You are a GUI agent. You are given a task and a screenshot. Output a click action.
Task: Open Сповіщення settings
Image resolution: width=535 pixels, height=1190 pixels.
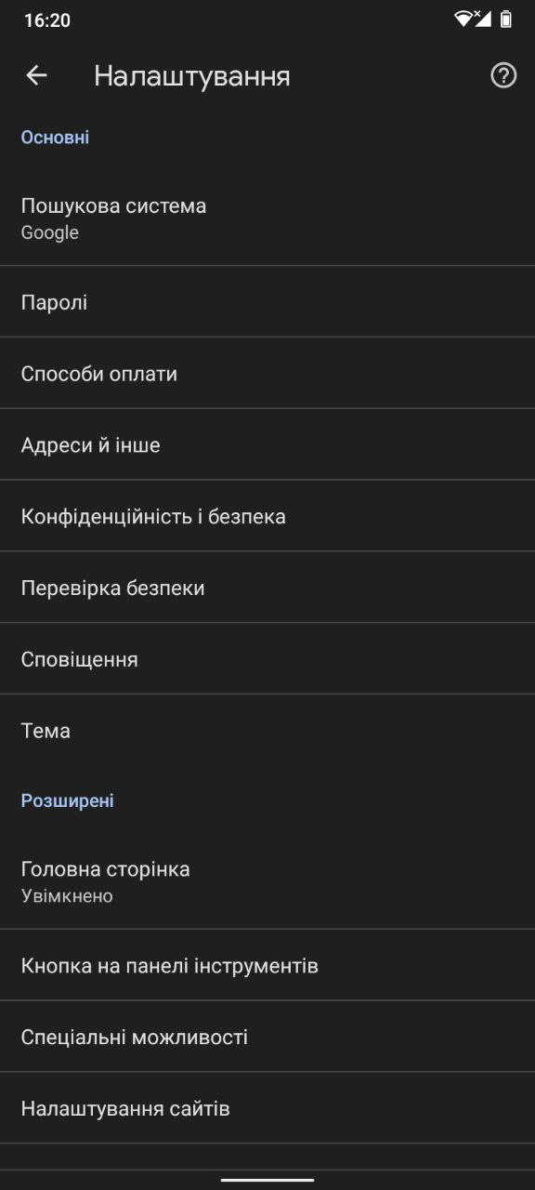(x=267, y=660)
